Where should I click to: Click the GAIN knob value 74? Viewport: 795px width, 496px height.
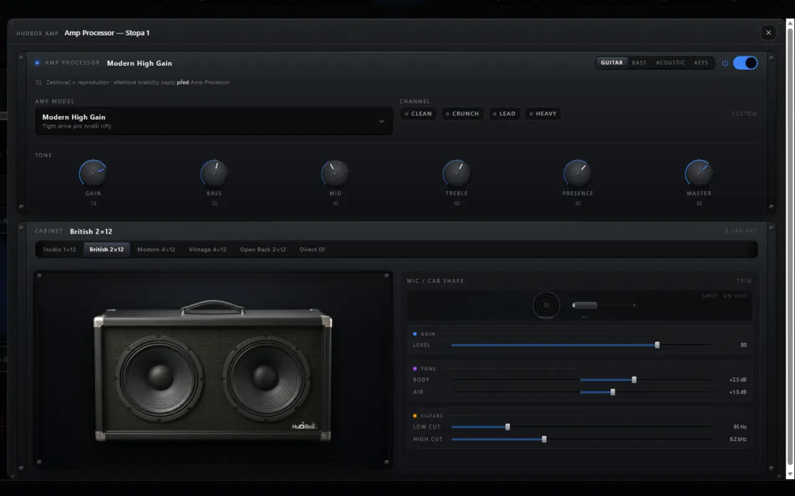coord(93,203)
